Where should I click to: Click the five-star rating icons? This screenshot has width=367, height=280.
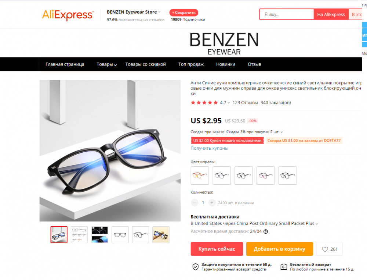[204, 103]
